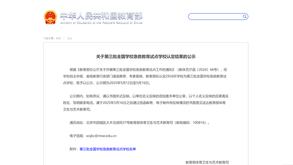Click the paragraph starting 根据《教育部办公厅
The width and height of the screenshot is (293, 165).
click(145, 76)
